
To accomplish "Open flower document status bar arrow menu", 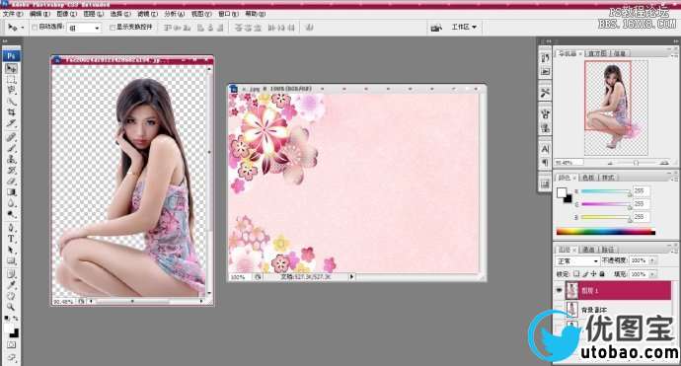I will pos(351,276).
